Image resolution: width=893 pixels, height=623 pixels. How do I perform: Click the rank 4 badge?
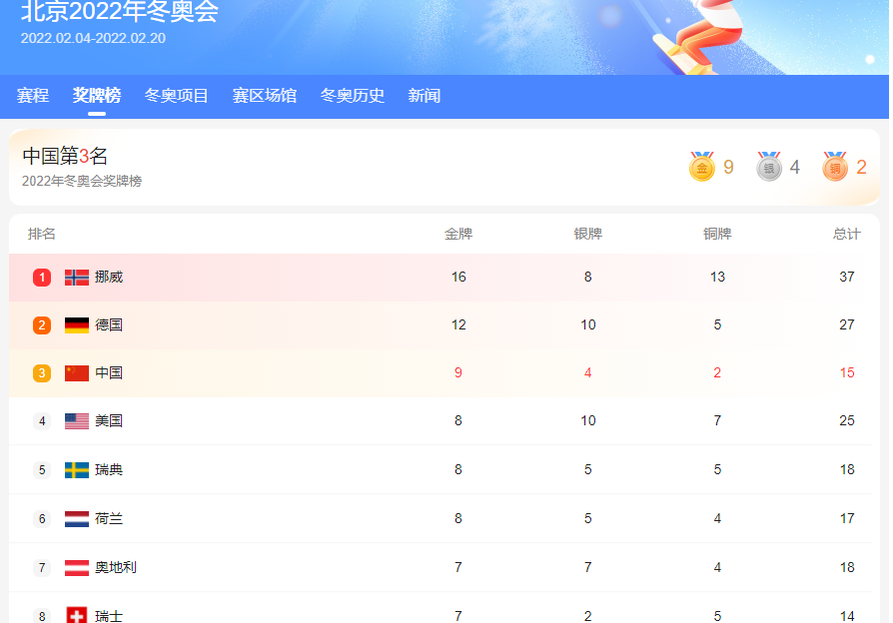click(x=42, y=421)
